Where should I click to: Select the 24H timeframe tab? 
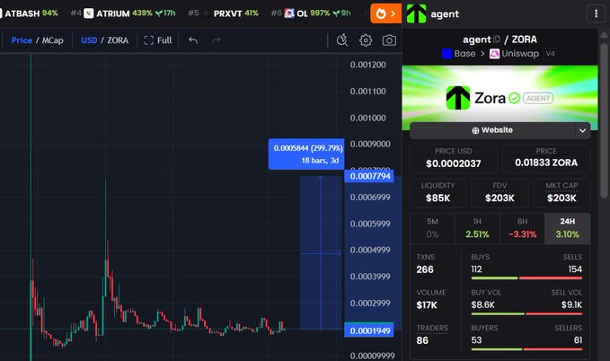pos(567,228)
